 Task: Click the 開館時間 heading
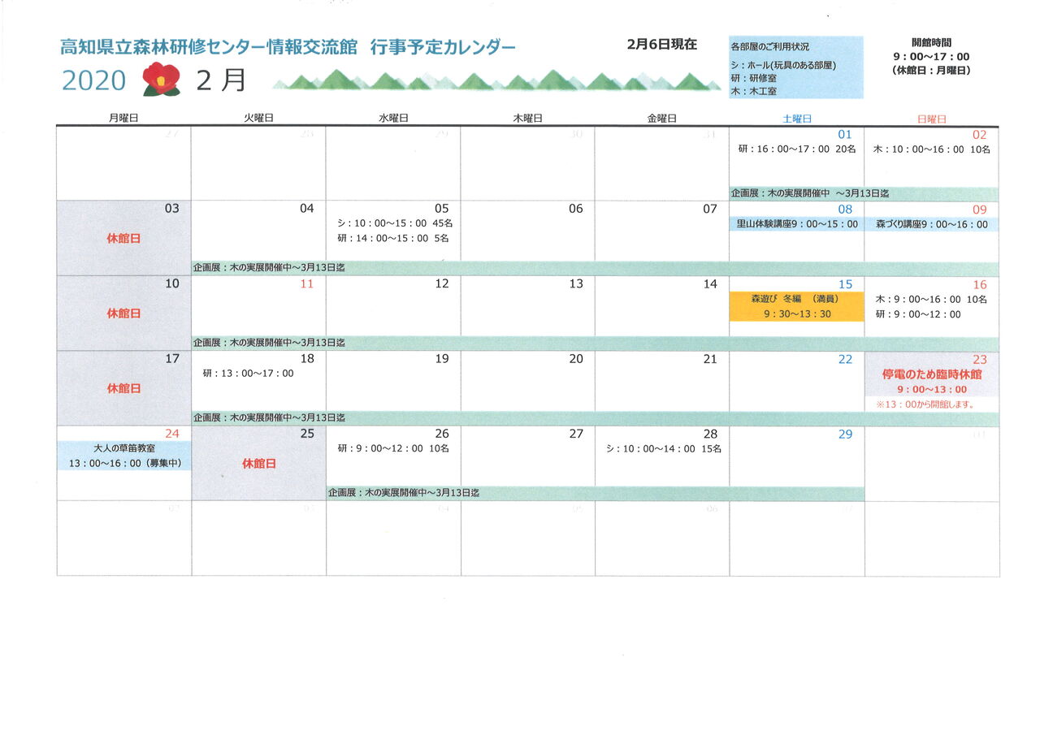point(930,42)
